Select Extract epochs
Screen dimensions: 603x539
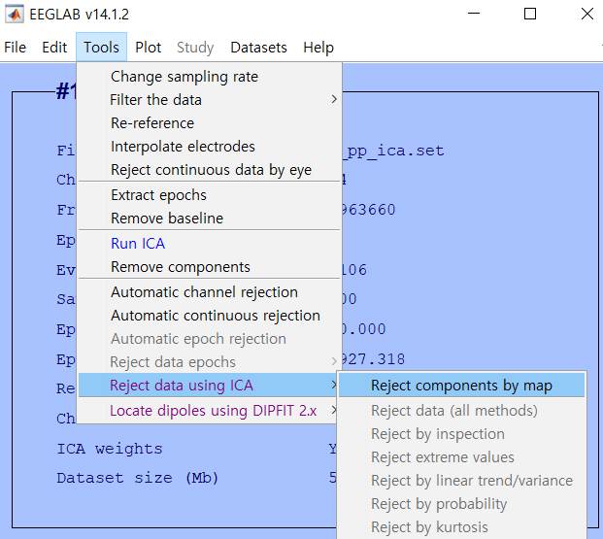point(210,195)
